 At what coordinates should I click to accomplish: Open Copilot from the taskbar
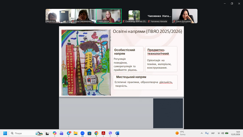[x=55, y=133]
